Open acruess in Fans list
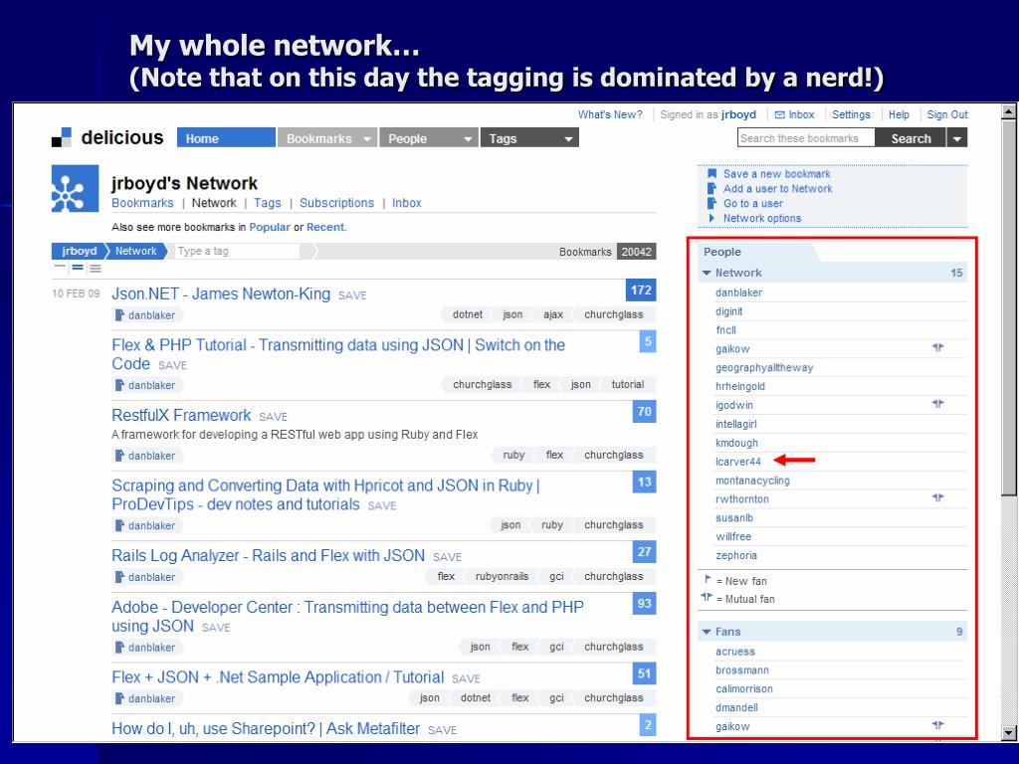The height and width of the screenshot is (764, 1019). pos(735,651)
